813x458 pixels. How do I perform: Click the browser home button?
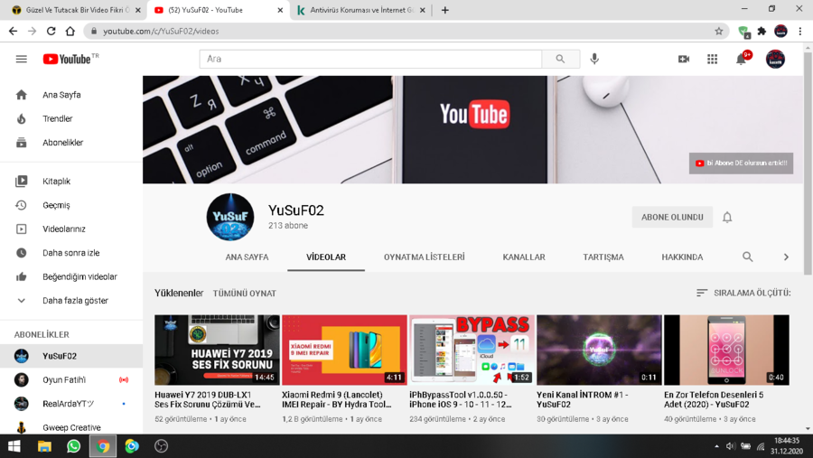[70, 31]
